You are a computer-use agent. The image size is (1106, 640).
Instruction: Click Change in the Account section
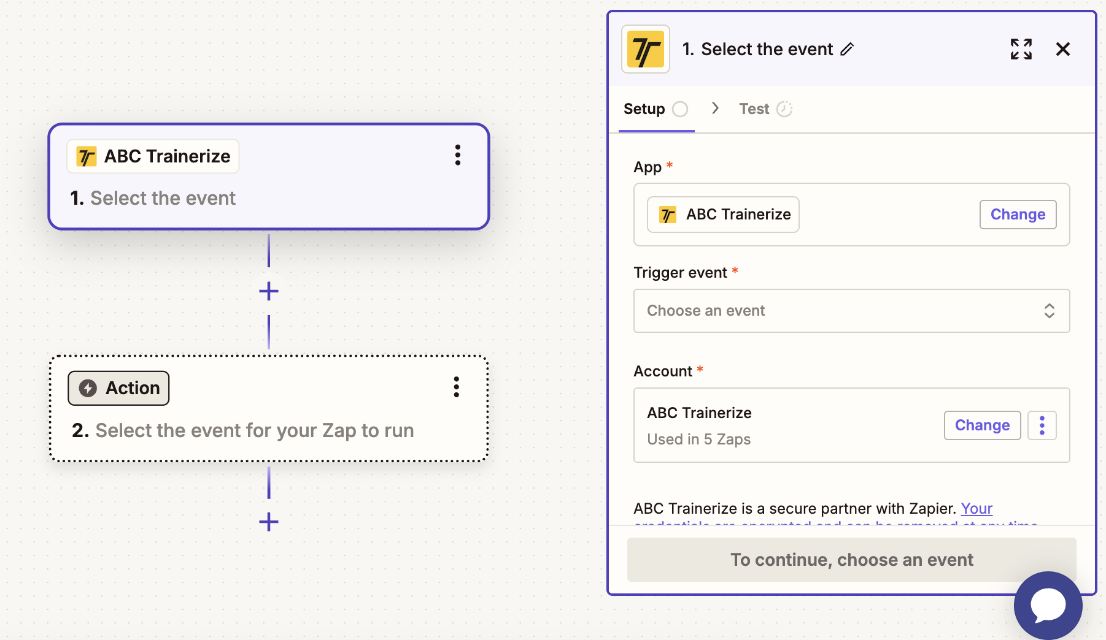pyautogui.click(x=982, y=425)
